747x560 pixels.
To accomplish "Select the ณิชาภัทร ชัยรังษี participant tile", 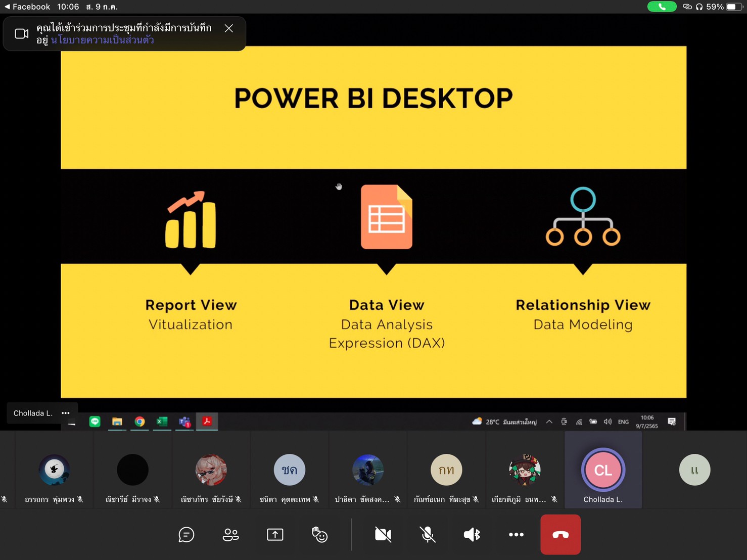I will 211,470.
